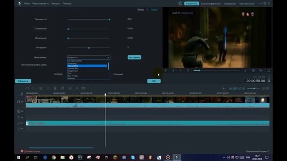Zoom in the timeline with plus icon
This screenshot has width=287, height=161.
coord(244,89)
